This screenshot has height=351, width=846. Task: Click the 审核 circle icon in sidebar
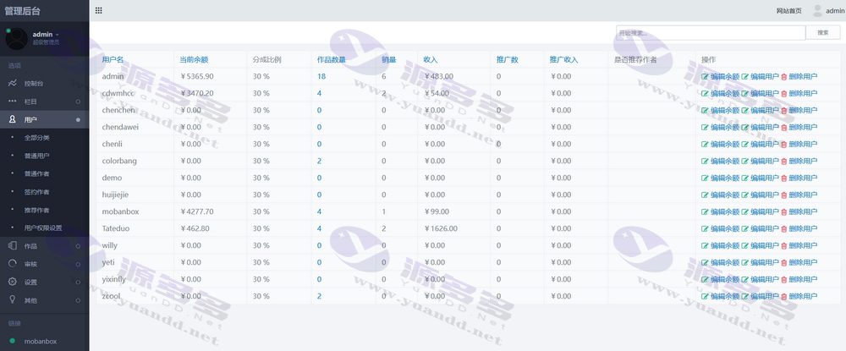(x=13, y=264)
